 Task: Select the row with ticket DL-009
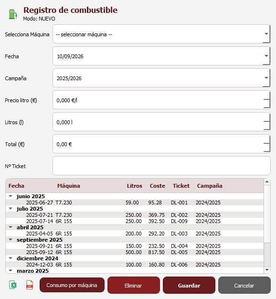(x=135, y=221)
